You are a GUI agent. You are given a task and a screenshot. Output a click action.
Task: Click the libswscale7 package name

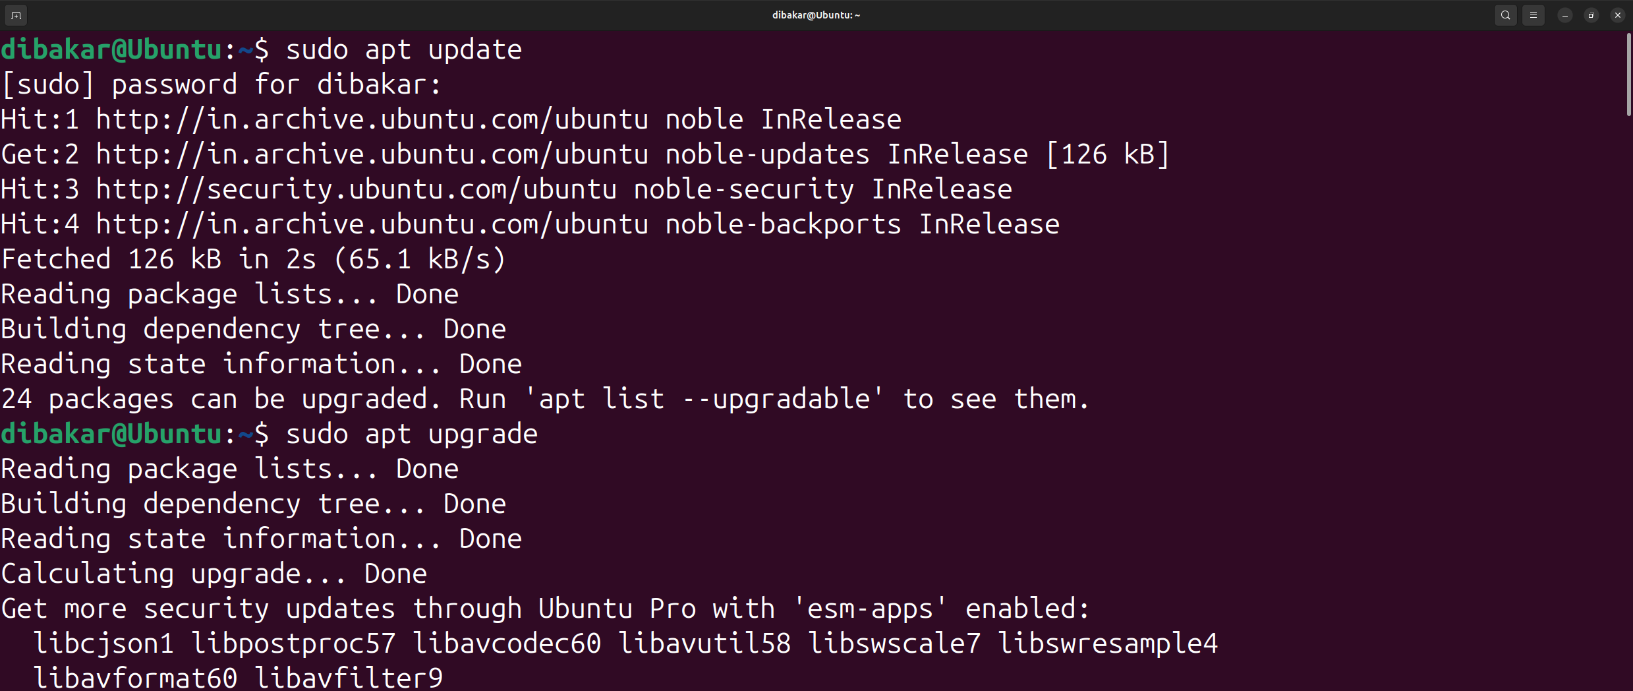895,644
